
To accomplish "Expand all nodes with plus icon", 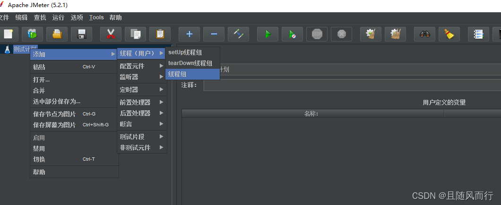I will tap(190, 34).
